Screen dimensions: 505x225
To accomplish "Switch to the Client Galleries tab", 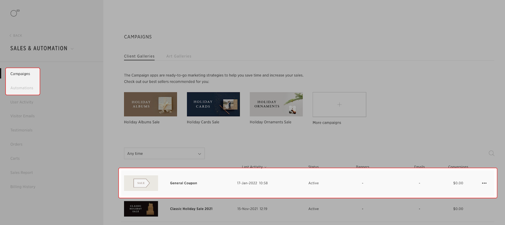I will [139, 56].
